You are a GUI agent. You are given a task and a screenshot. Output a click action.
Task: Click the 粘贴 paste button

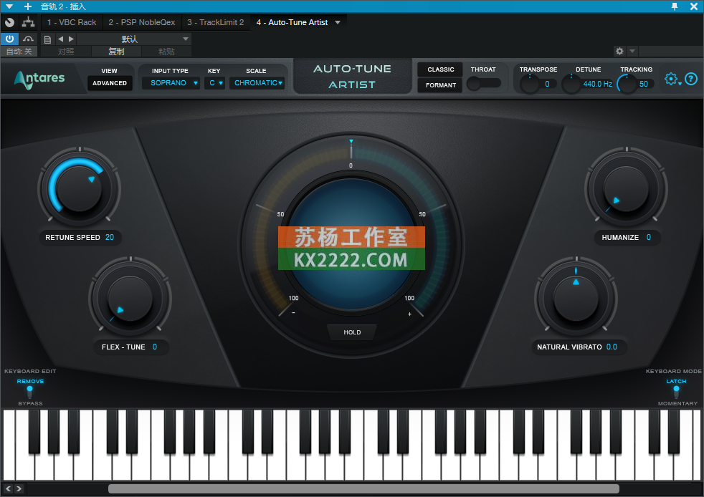click(166, 52)
